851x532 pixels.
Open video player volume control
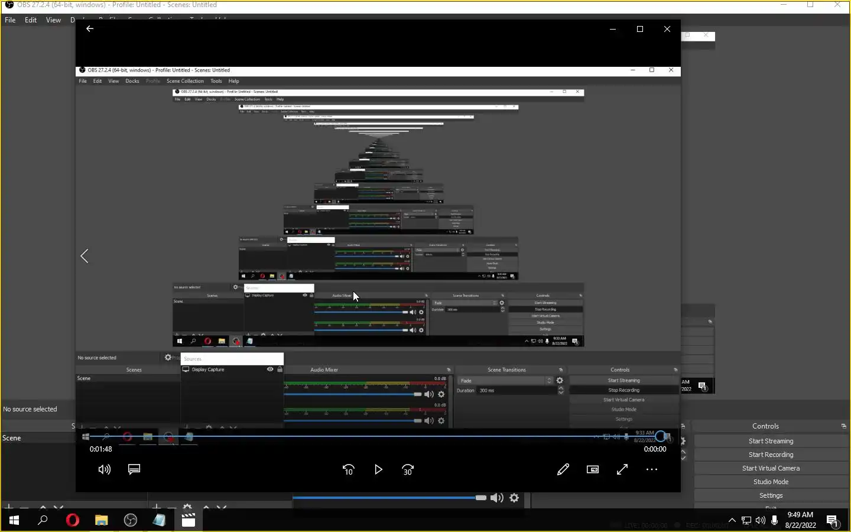105,469
